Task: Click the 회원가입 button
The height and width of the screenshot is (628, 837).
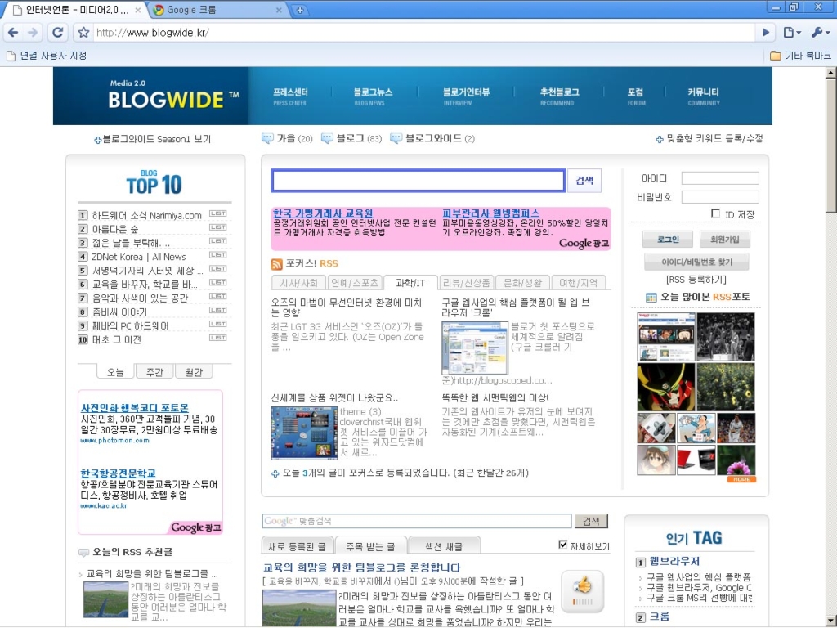Action: 725,240
